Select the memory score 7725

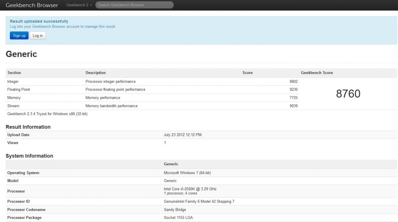coord(294,98)
